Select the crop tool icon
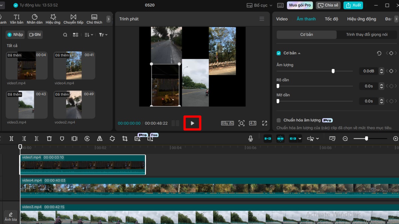This screenshot has width=399, height=224. click(x=125, y=138)
